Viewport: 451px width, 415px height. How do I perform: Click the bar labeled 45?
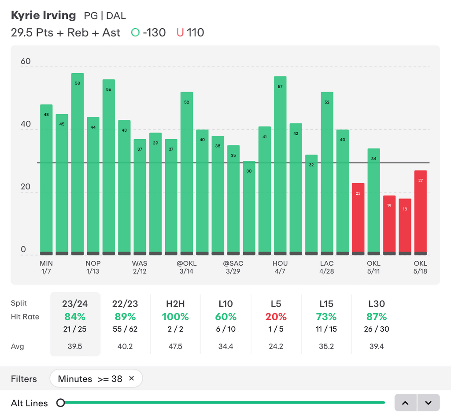(x=62, y=185)
